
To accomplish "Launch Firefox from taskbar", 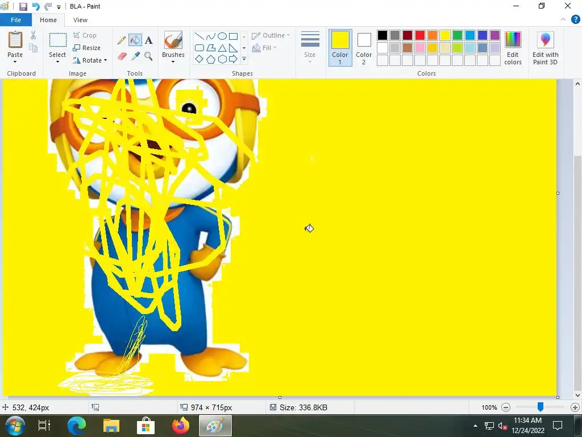I will 181,426.
